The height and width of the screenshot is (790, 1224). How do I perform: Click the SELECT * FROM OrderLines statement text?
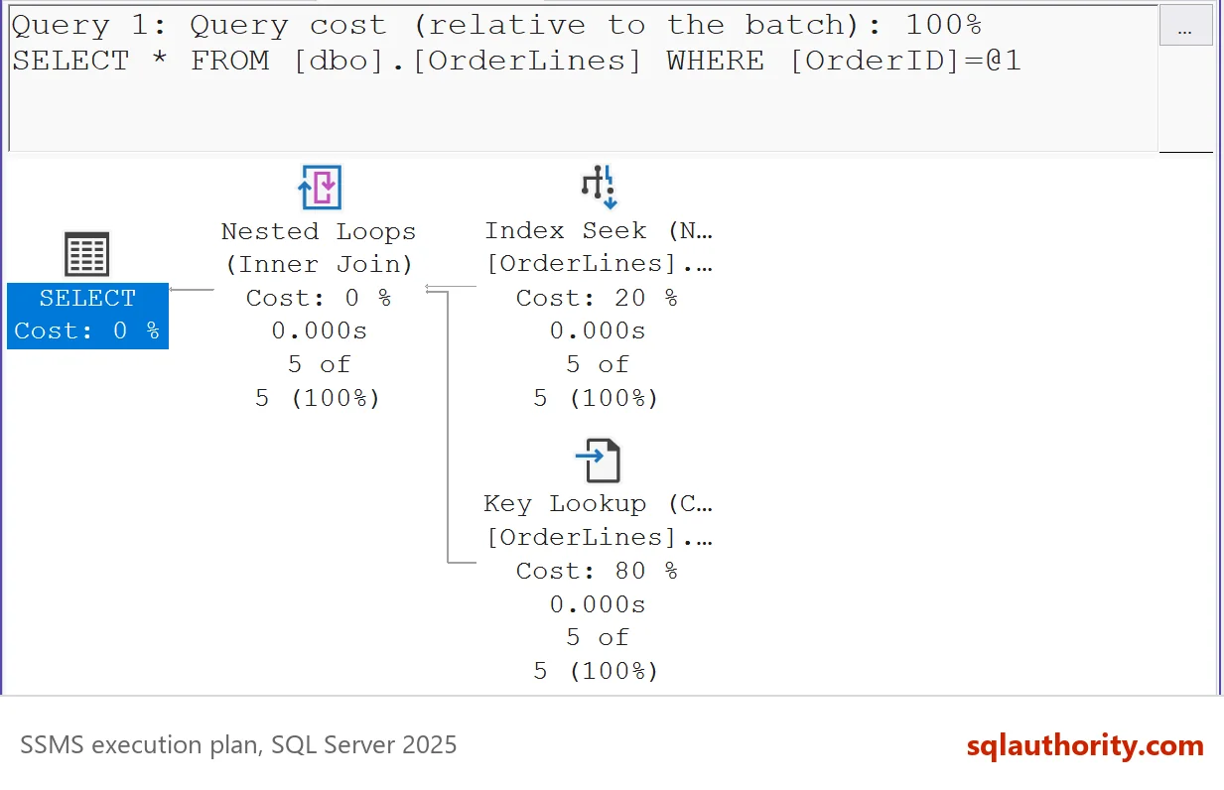coord(516,61)
